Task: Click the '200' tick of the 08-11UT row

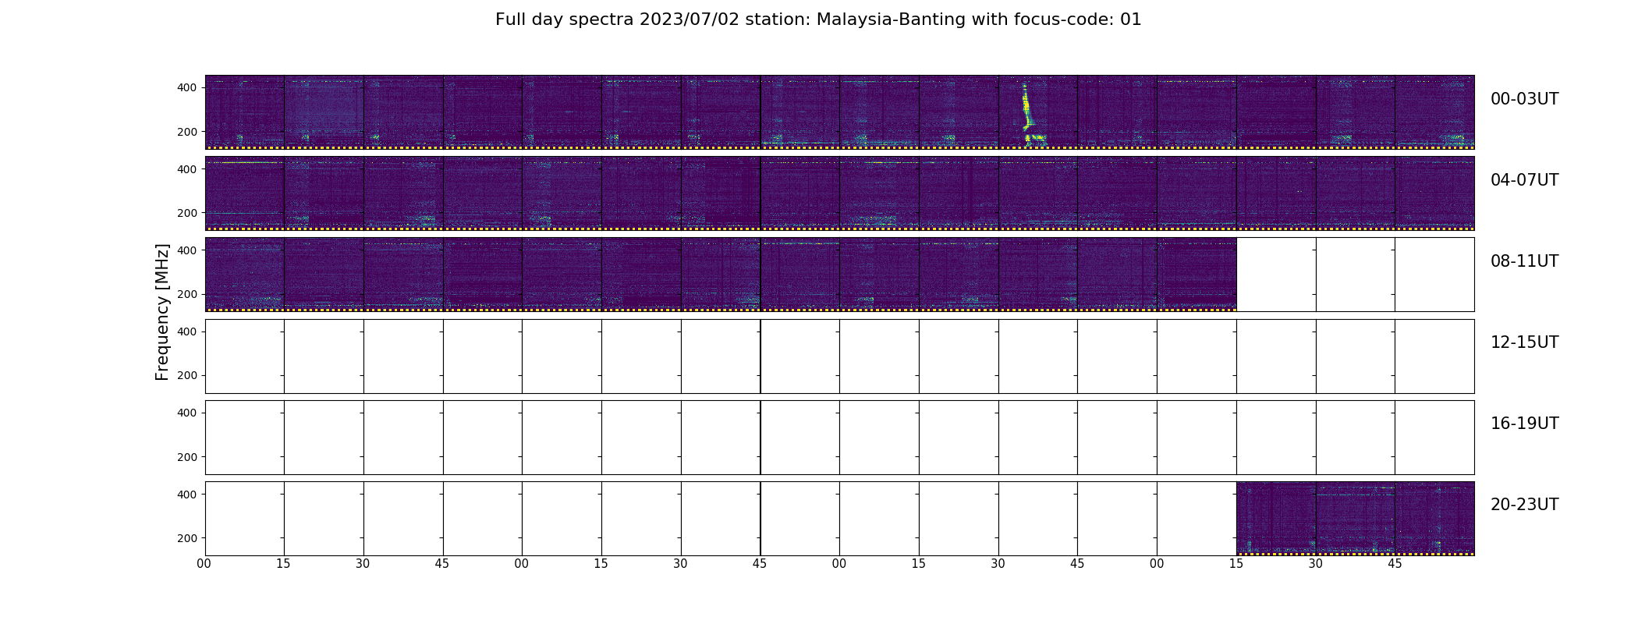Action: 187,294
